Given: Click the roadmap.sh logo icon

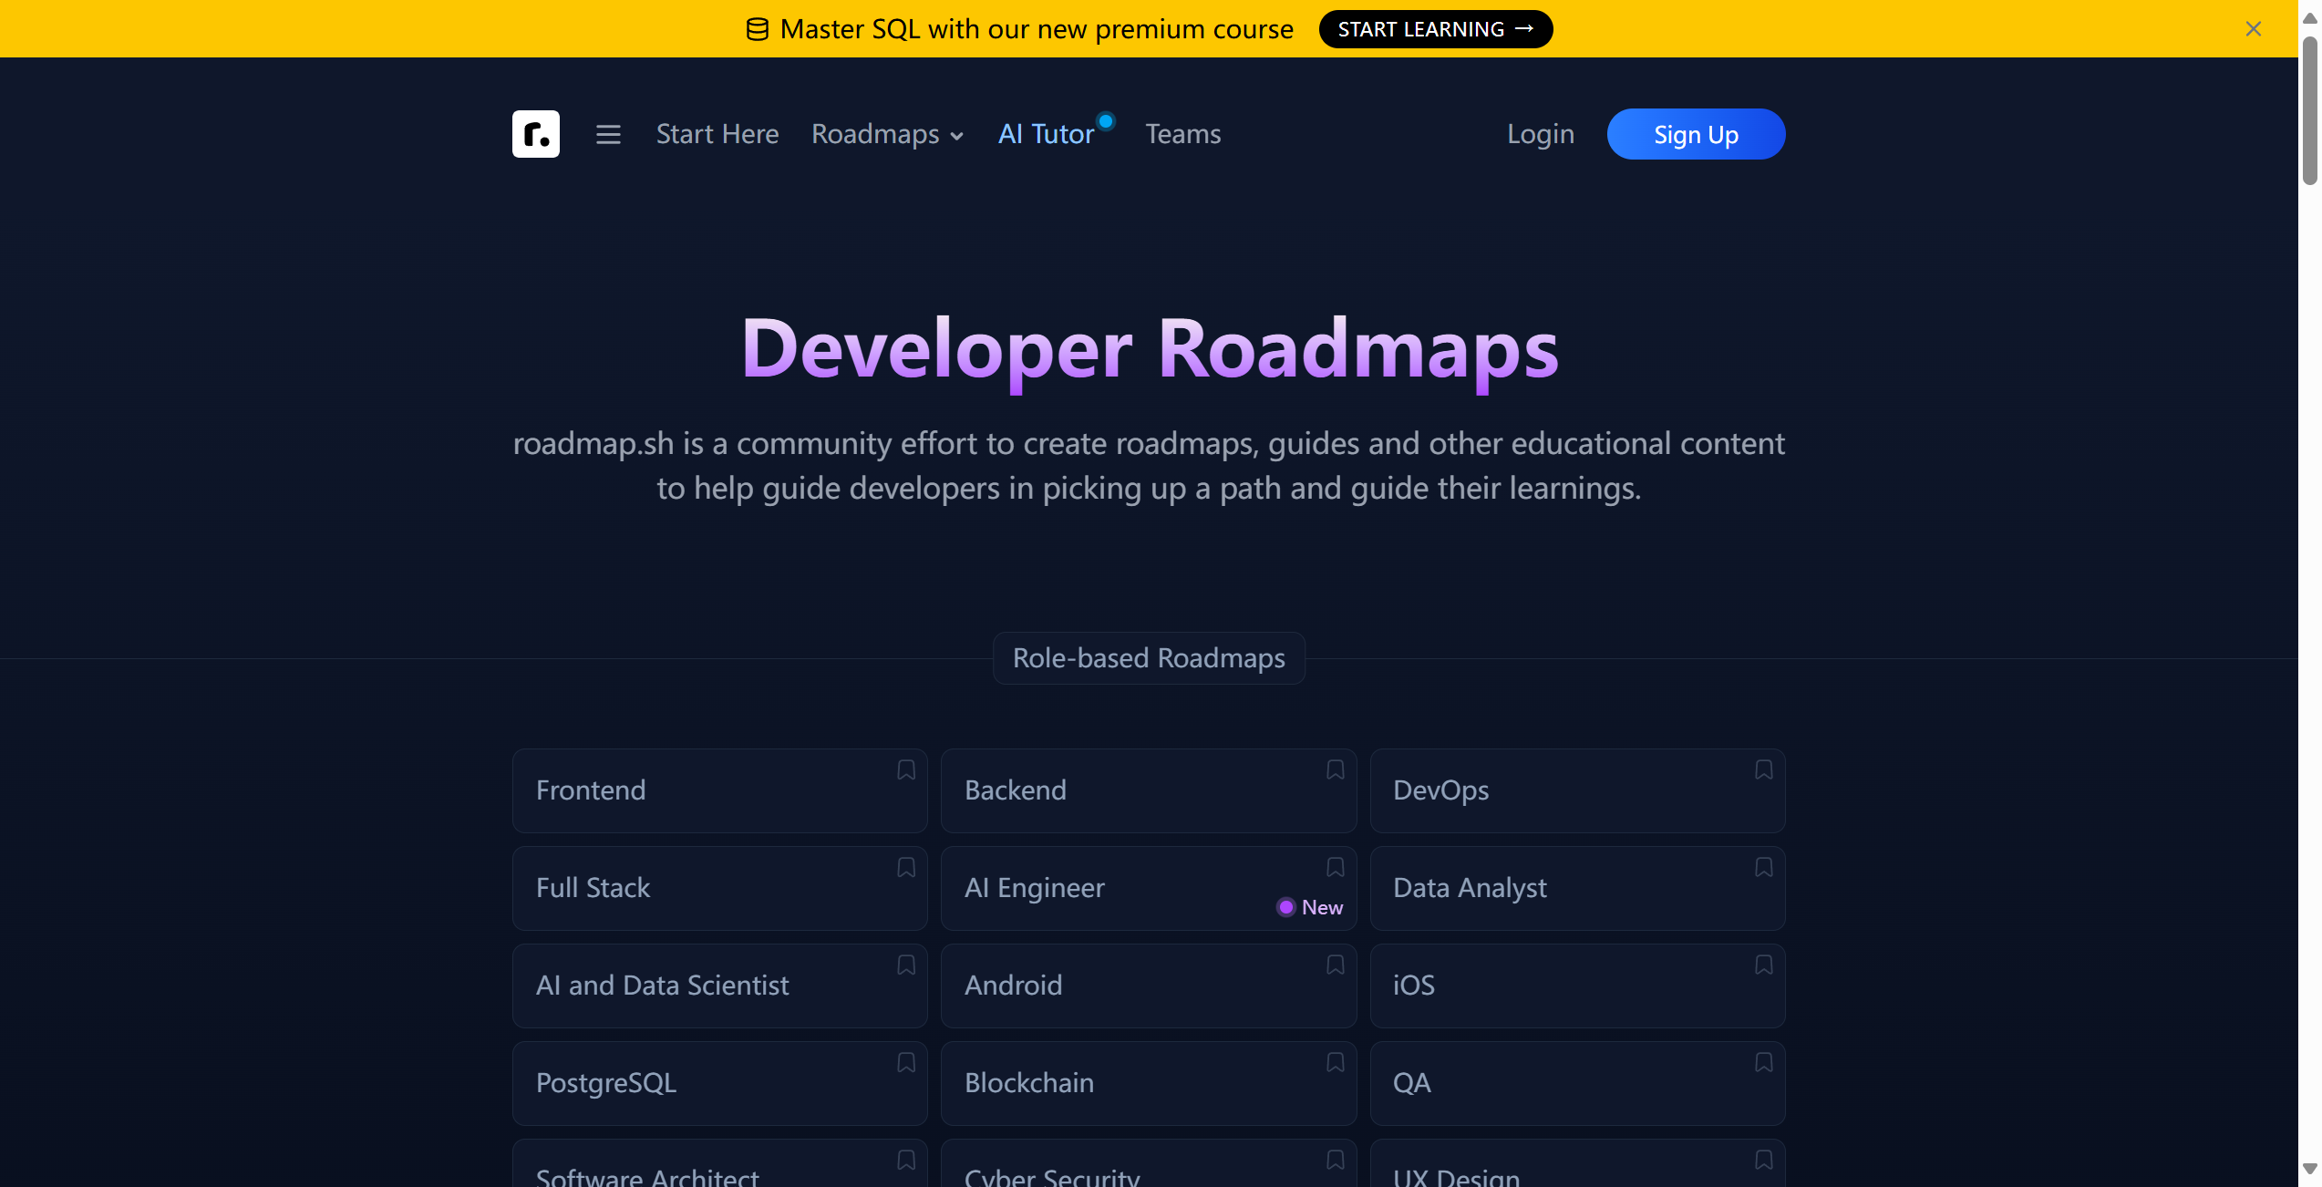Looking at the screenshot, I should coord(535,134).
